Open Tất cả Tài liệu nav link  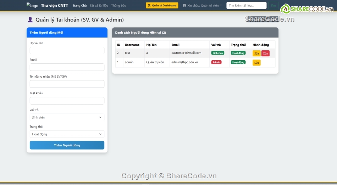click(x=99, y=6)
